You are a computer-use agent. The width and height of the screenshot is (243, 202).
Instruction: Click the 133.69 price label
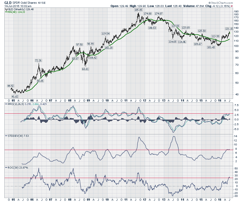click(x=186, y=28)
